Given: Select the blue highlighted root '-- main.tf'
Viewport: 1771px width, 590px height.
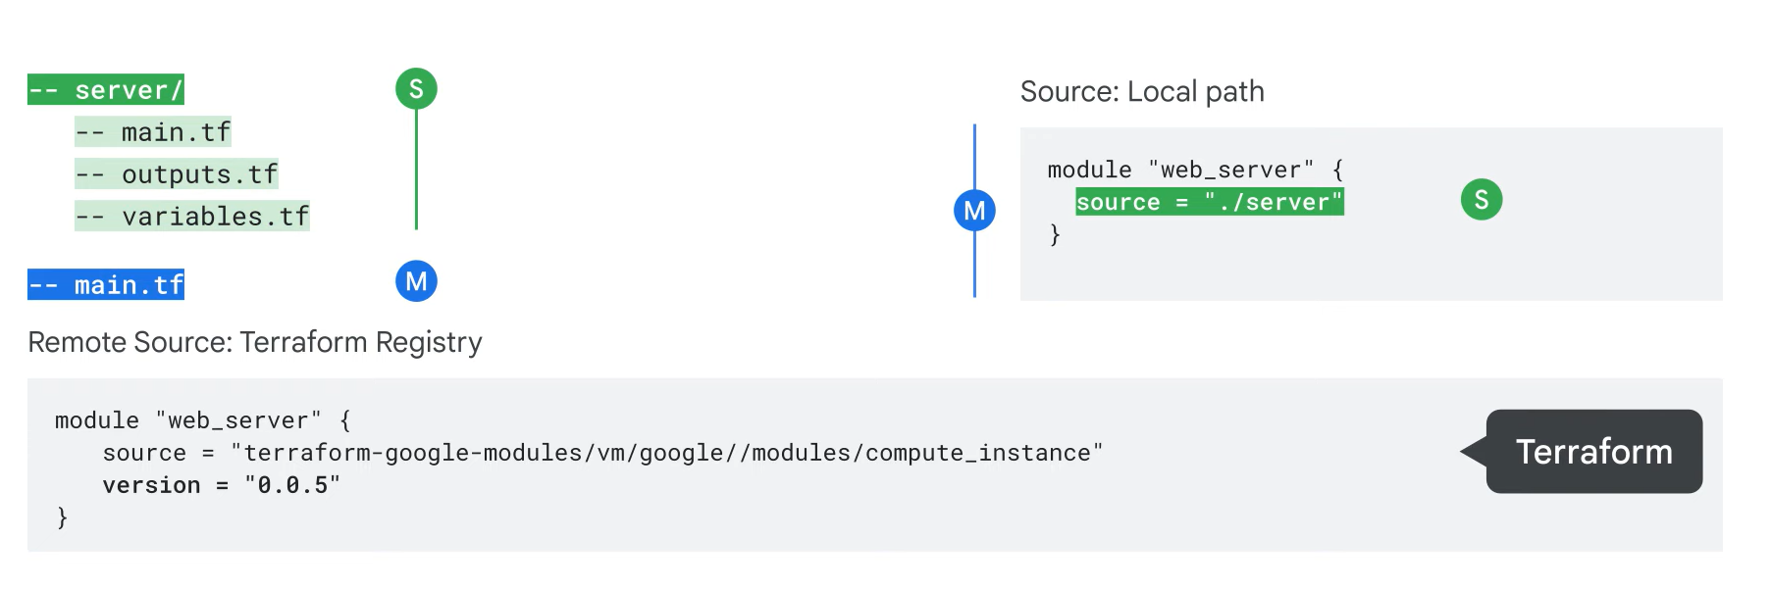Looking at the screenshot, I should point(106,285).
